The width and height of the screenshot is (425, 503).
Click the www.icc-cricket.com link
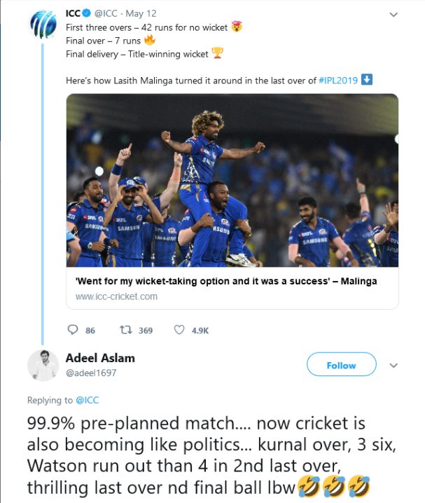[116, 296]
